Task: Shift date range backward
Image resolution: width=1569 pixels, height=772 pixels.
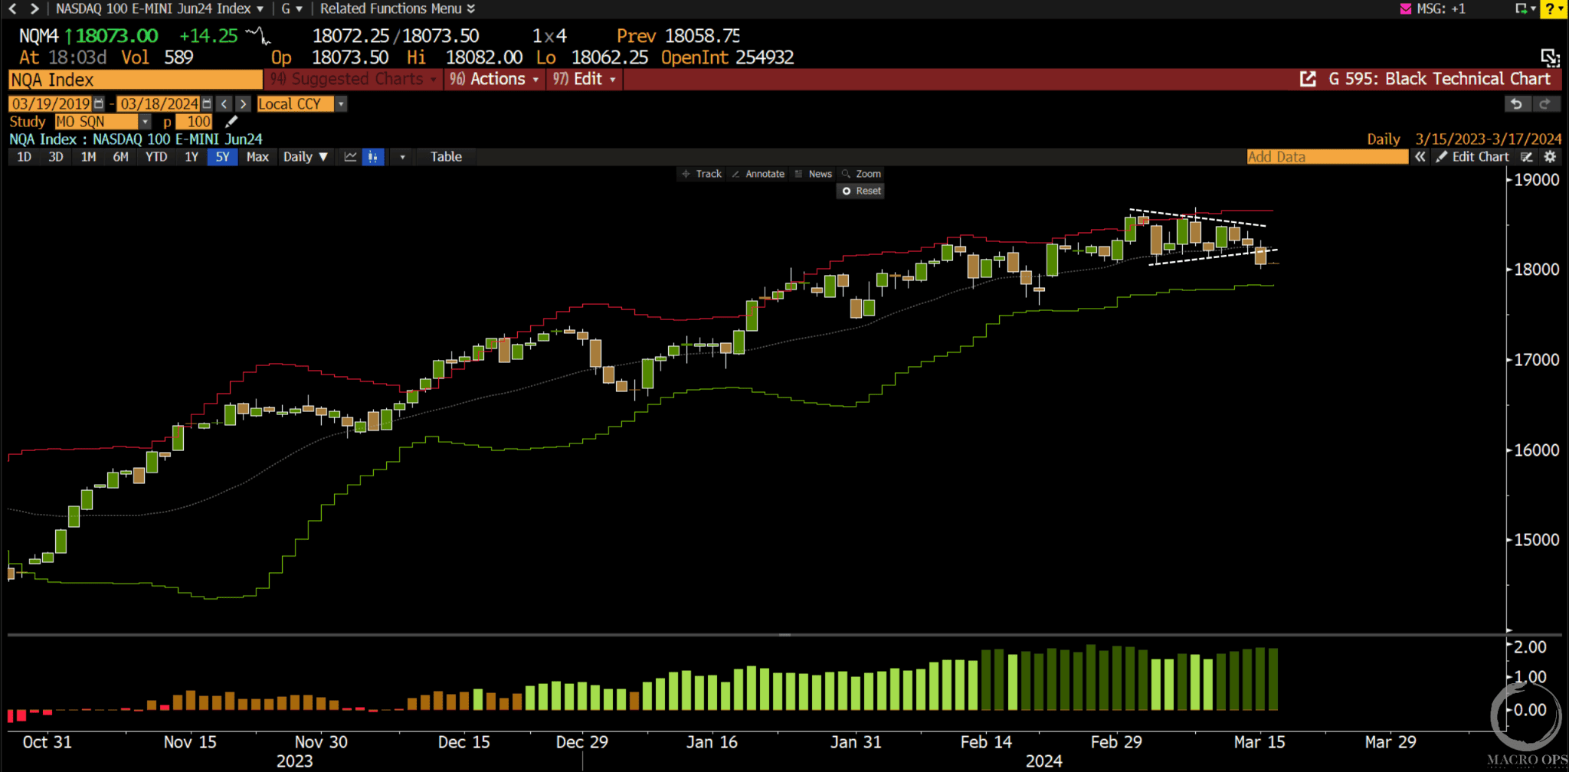Action: click(x=224, y=103)
